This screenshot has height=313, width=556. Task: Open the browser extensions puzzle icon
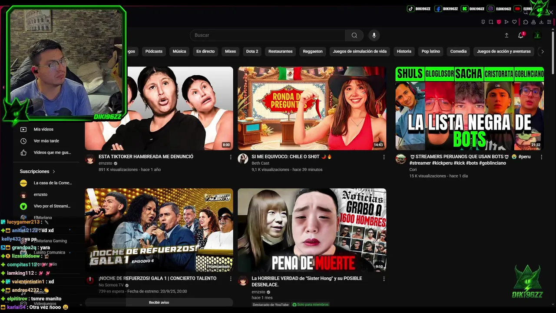[x=526, y=22]
